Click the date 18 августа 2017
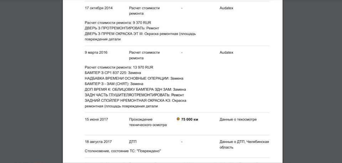 pyautogui.click(x=98, y=142)
